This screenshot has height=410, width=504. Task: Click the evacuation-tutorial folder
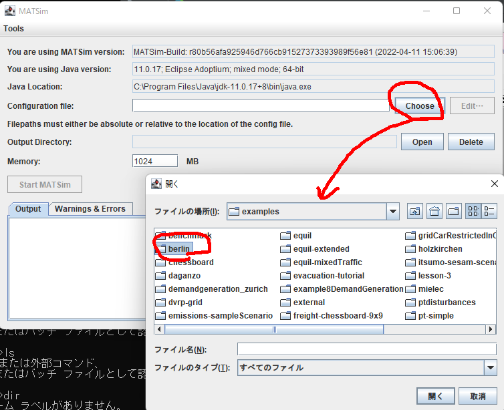tap(328, 276)
